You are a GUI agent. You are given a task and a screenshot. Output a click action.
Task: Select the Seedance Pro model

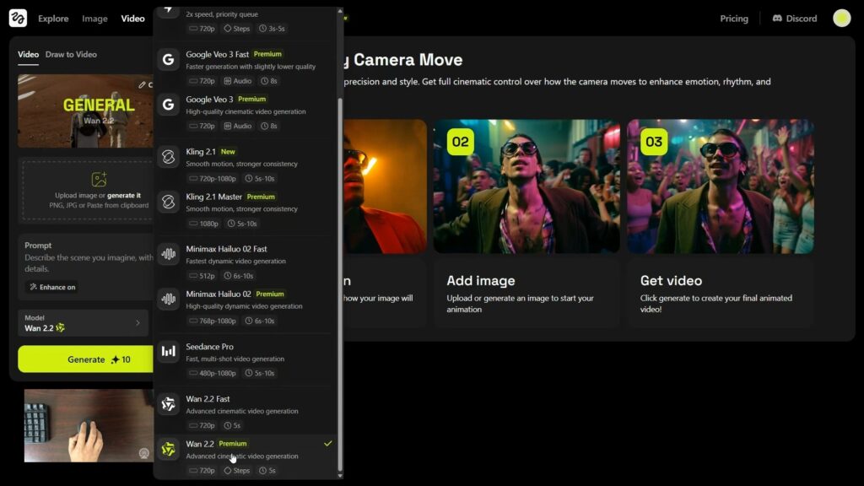[246, 359]
